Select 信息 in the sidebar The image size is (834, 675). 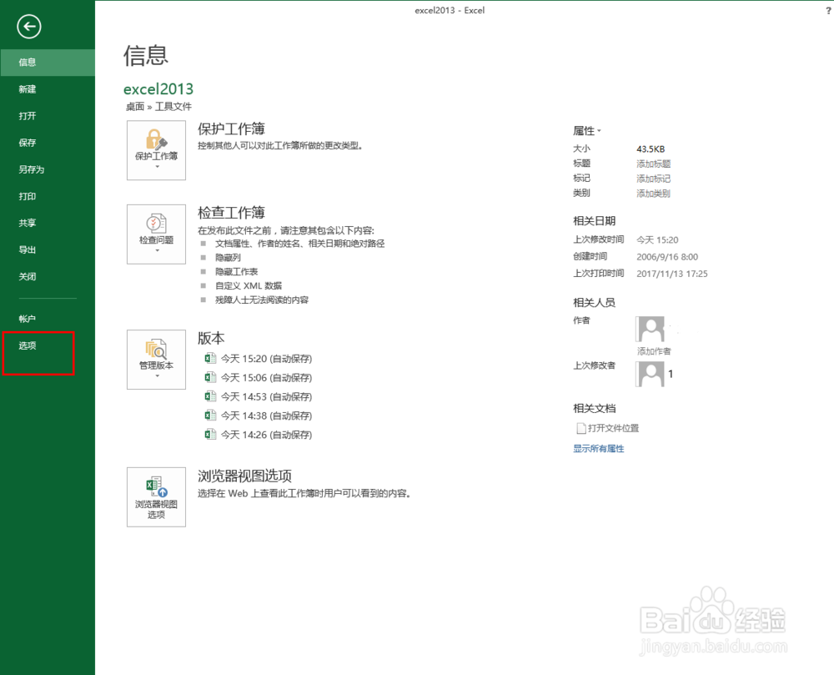48,63
